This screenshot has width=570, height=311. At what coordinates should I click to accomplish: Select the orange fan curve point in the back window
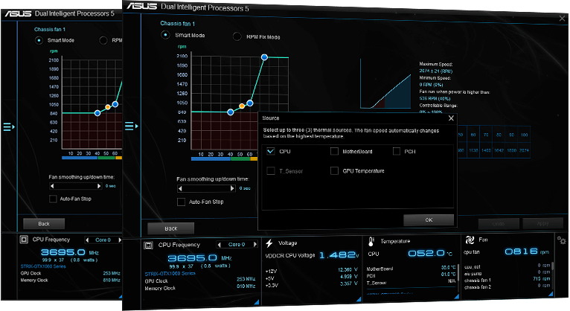tap(108, 107)
